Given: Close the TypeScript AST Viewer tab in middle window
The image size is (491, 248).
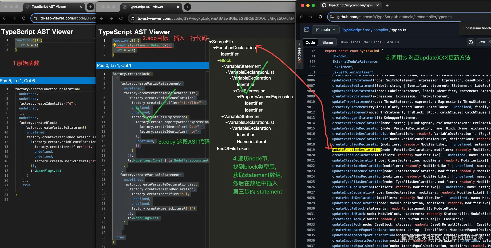Looking at the screenshot, I should click(x=178, y=7).
